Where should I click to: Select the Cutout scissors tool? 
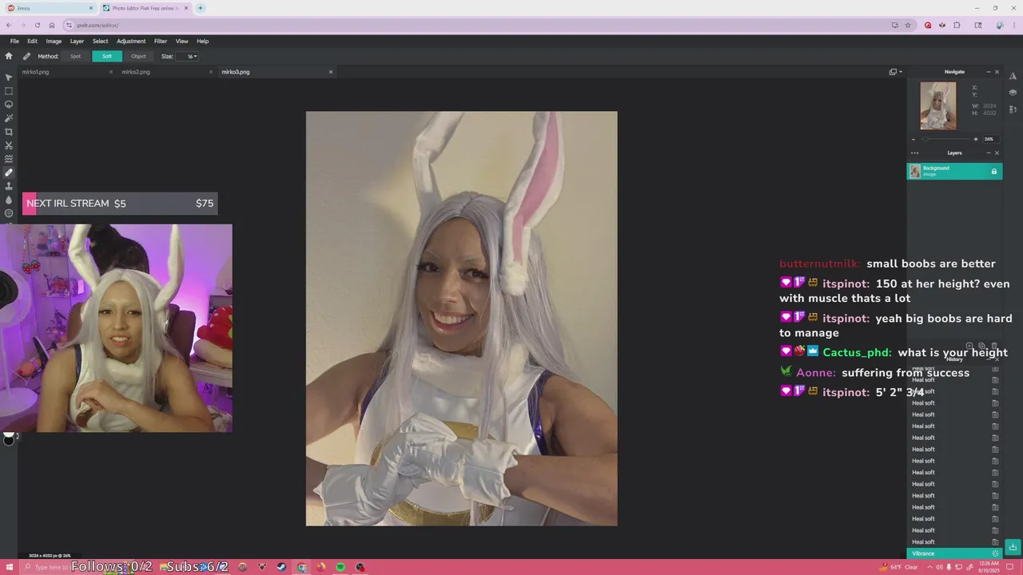[9, 145]
